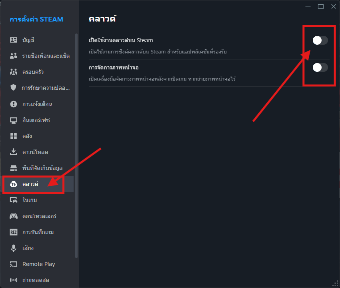The width and height of the screenshot is (340, 288).
Task: Click the sidebar vertical scrollbar
Action: (76, 144)
